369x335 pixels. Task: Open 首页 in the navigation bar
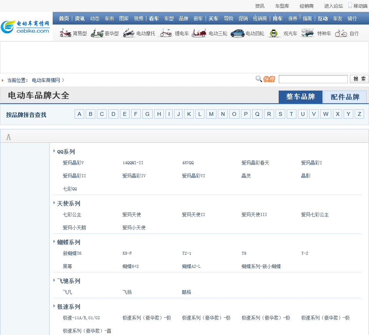click(x=64, y=18)
